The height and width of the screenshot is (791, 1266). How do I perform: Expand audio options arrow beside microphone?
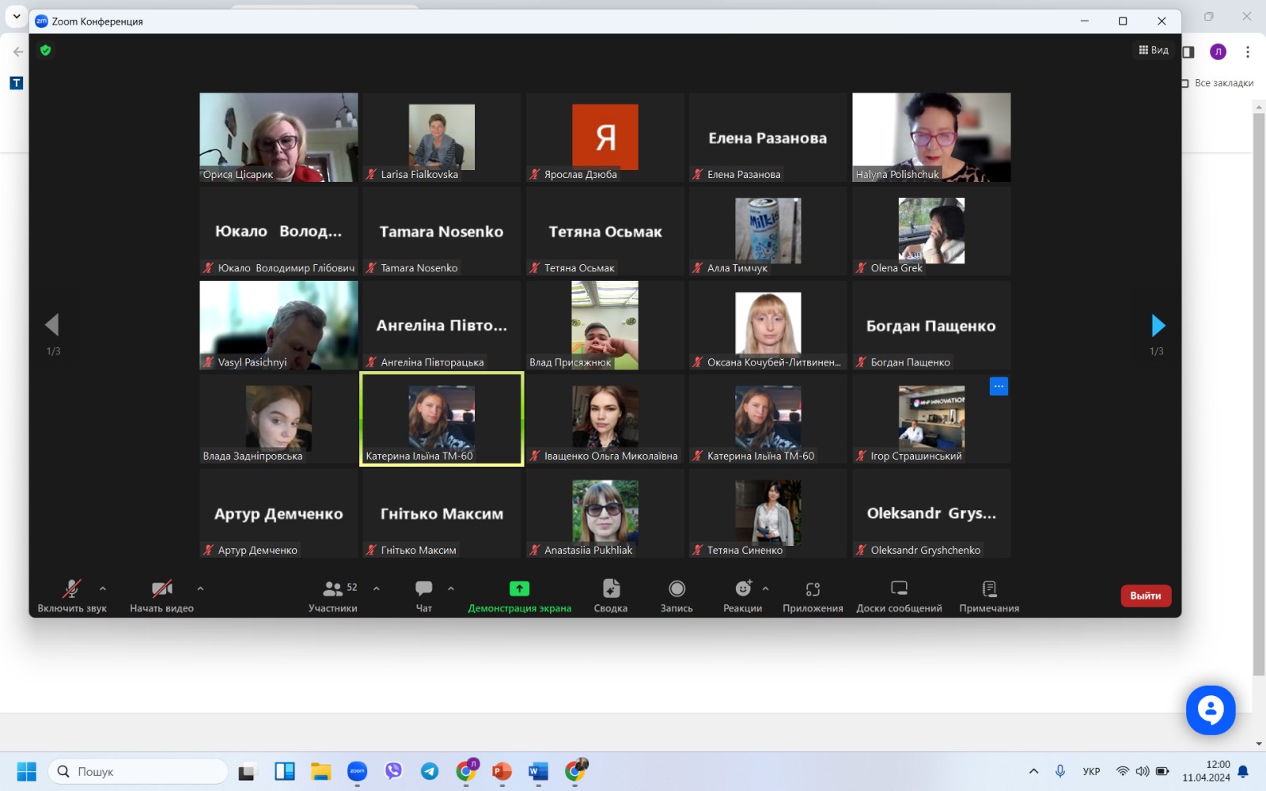pyautogui.click(x=103, y=589)
